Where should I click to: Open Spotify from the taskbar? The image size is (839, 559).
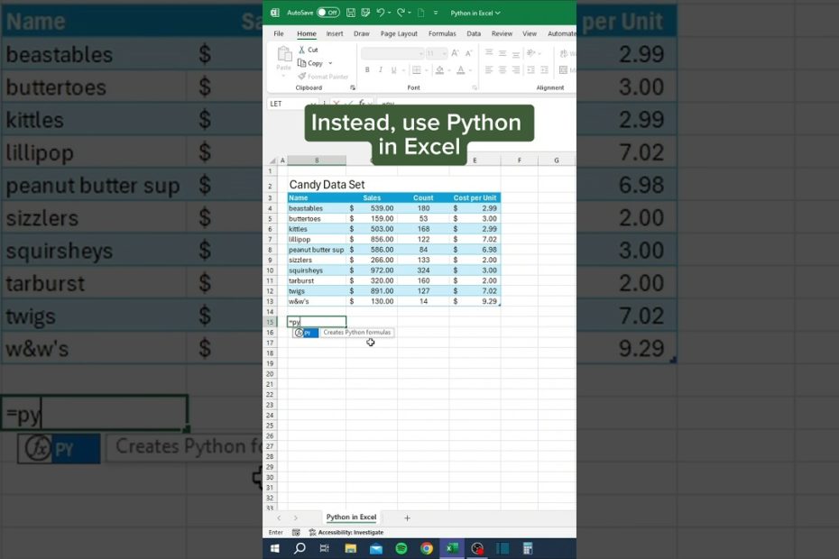[x=401, y=548]
